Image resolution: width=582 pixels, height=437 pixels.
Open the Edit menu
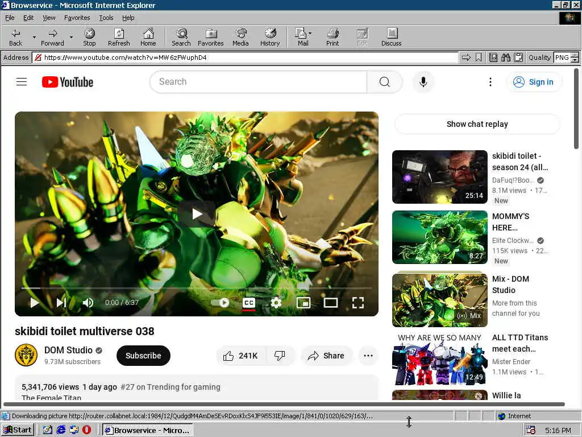pyautogui.click(x=28, y=18)
